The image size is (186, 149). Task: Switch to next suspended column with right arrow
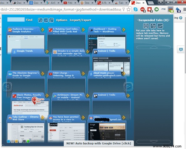coord(169,20)
